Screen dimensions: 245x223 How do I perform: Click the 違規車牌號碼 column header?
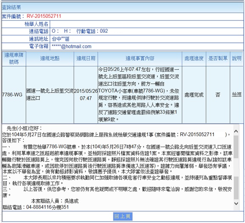[x=14, y=59]
